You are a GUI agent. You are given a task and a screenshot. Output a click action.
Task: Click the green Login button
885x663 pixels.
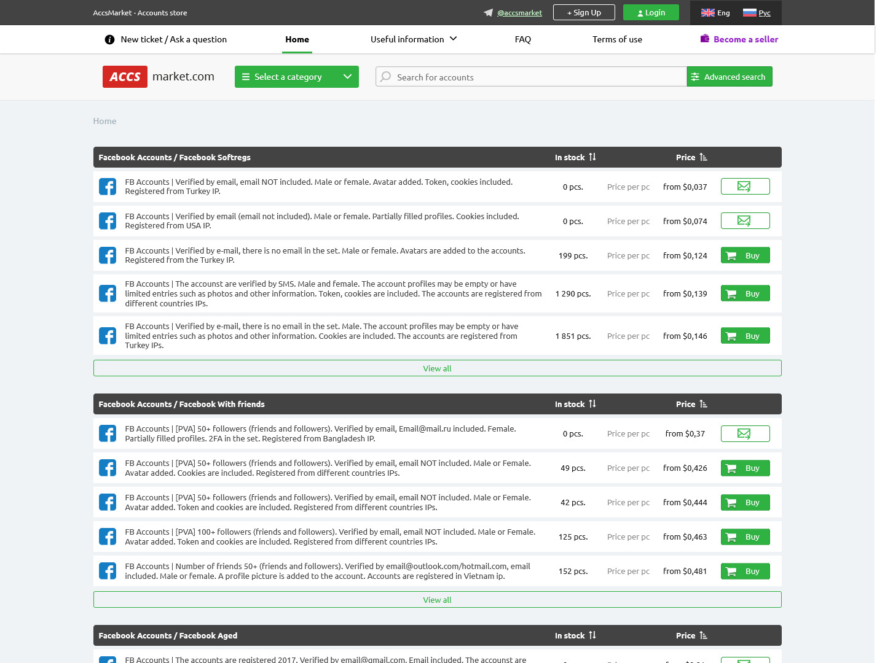(651, 12)
